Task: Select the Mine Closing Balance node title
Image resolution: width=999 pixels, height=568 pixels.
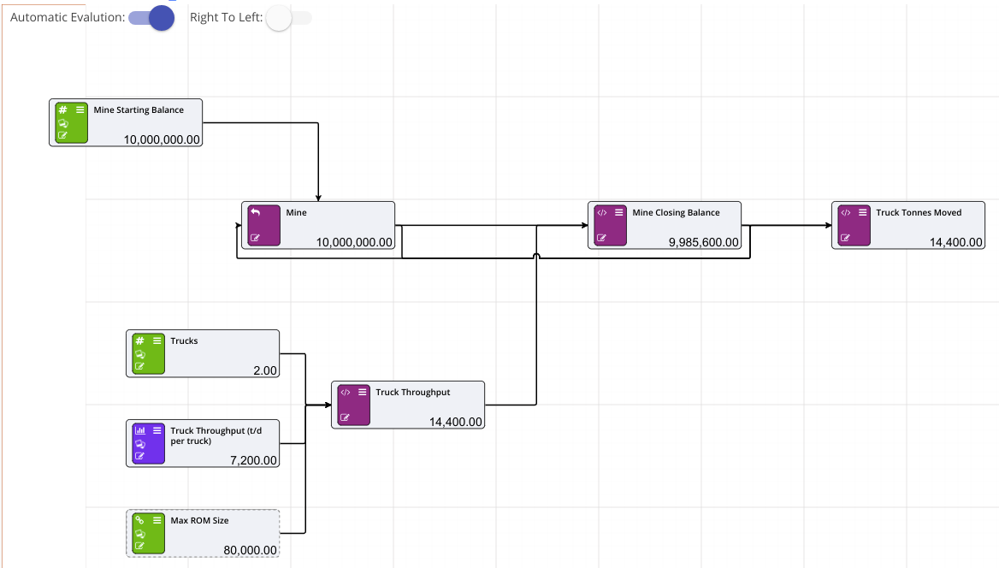Action: [x=676, y=213]
